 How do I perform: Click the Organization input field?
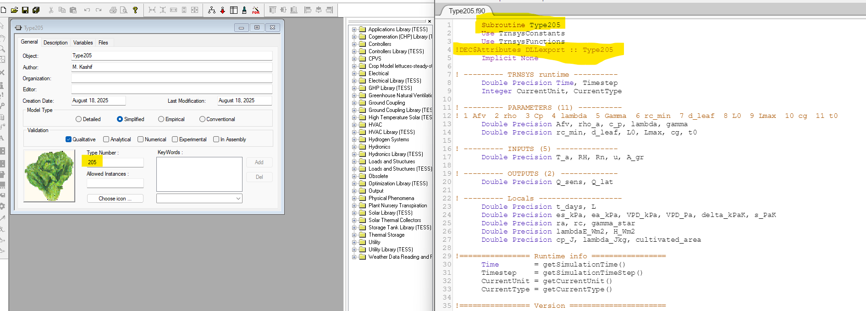(171, 78)
